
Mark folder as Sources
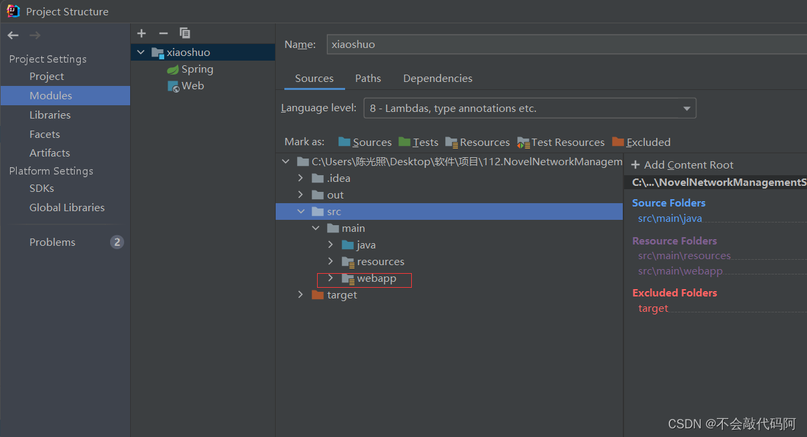tap(364, 142)
